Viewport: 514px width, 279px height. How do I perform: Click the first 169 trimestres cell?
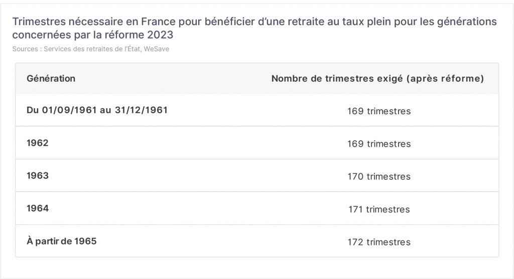(379, 111)
